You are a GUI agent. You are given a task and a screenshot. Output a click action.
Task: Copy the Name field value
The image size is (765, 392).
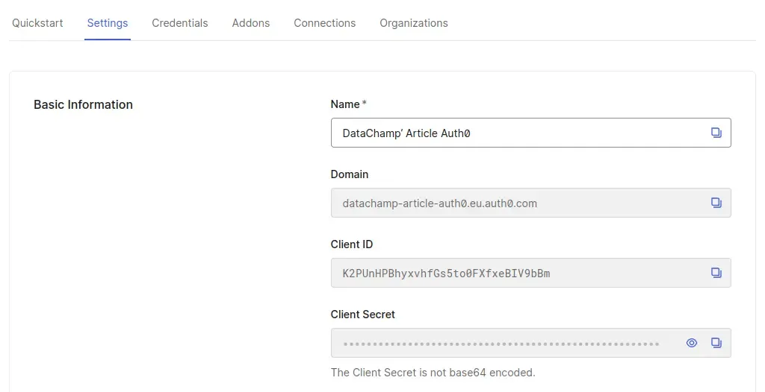[716, 133]
